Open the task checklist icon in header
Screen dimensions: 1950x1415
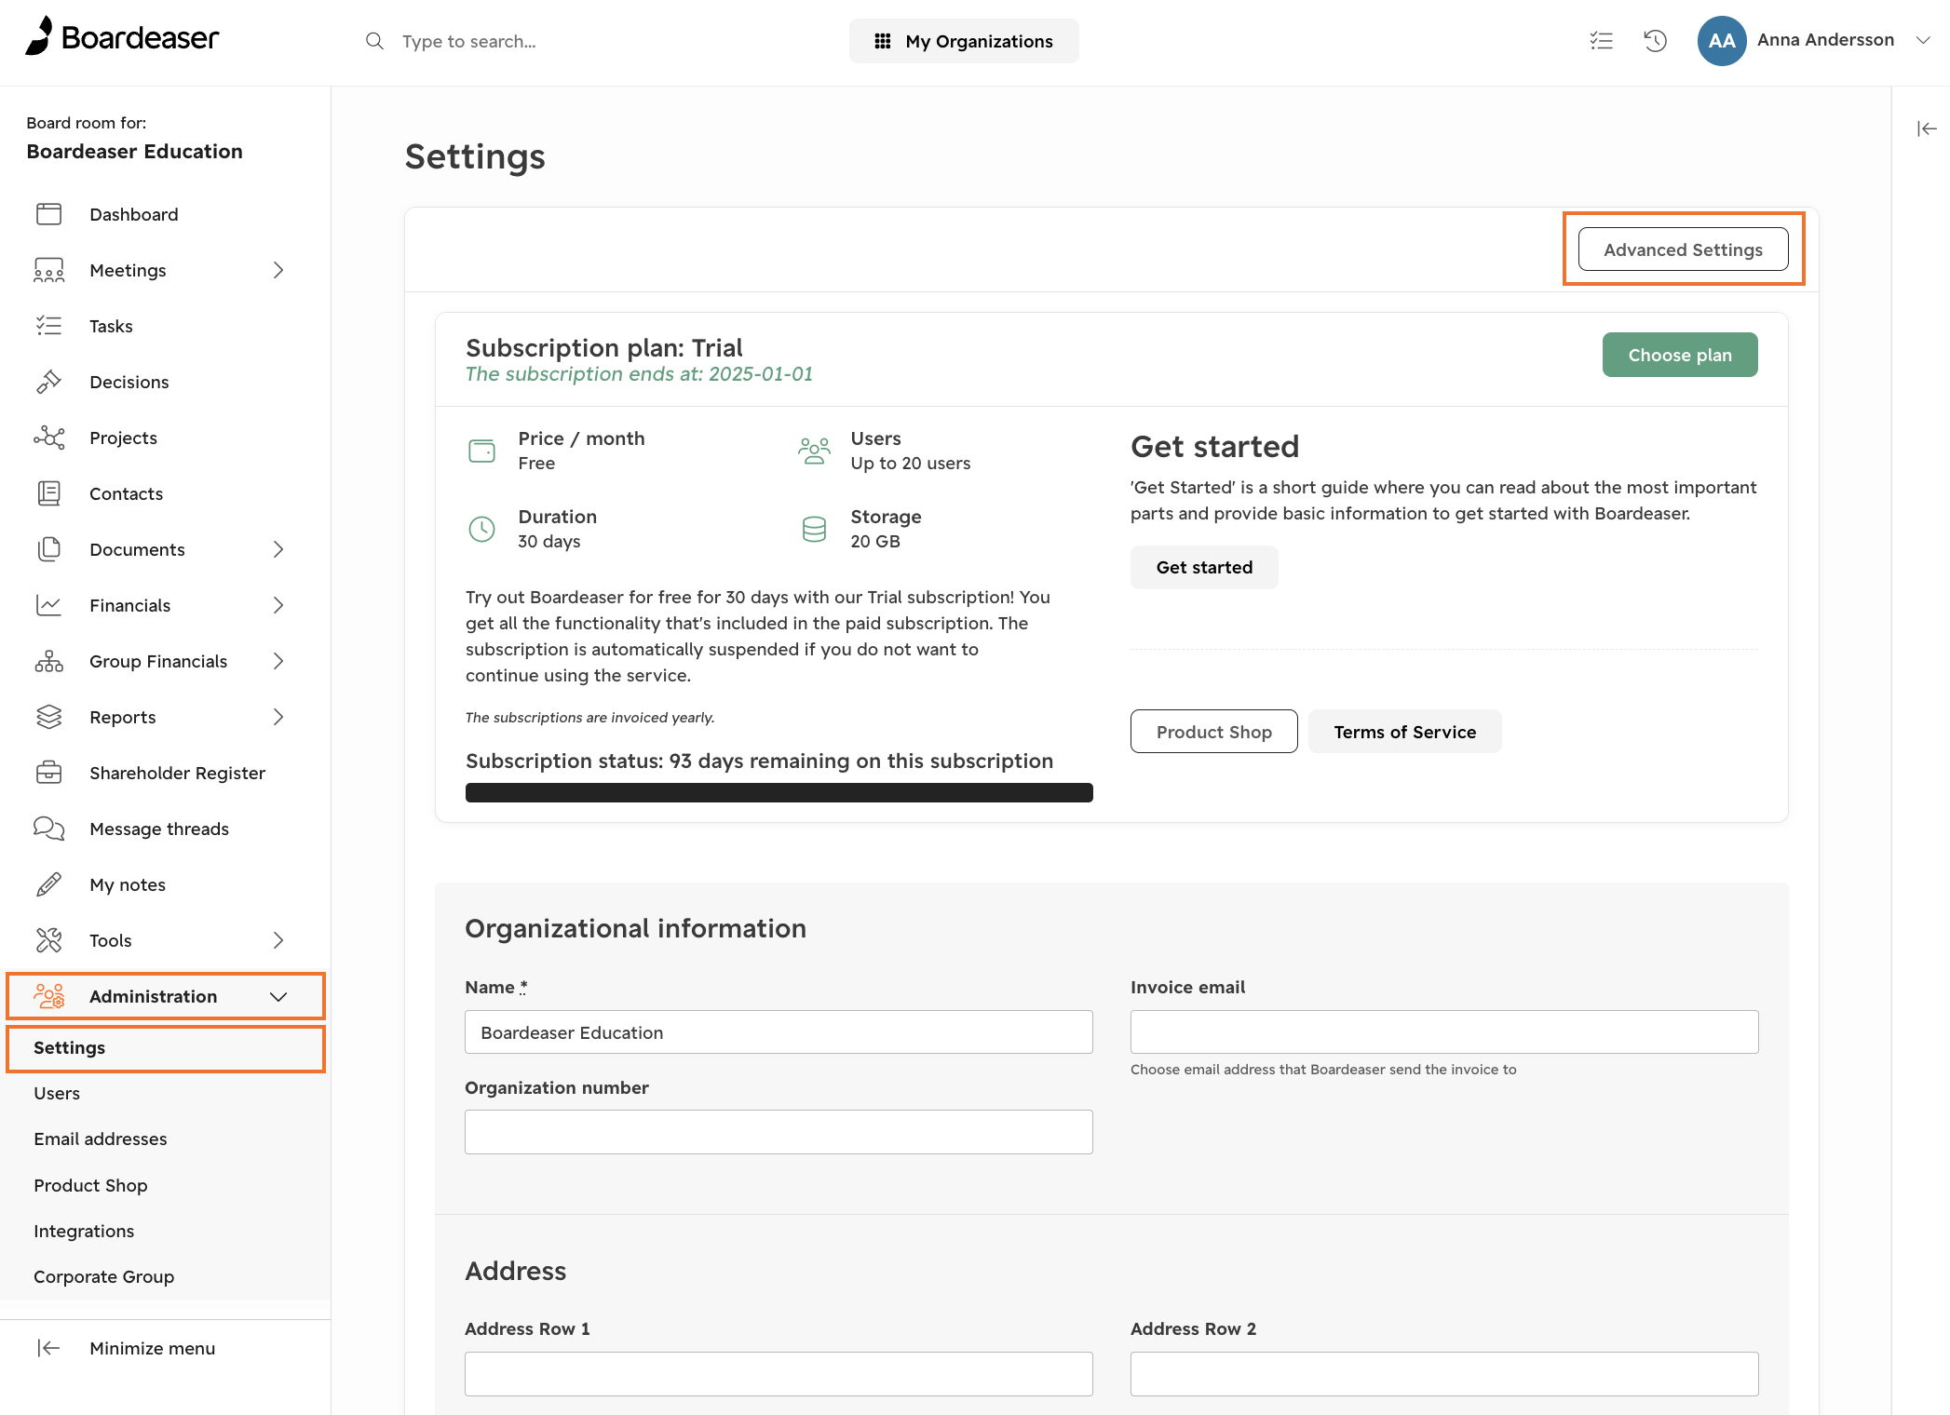pos(1601,40)
